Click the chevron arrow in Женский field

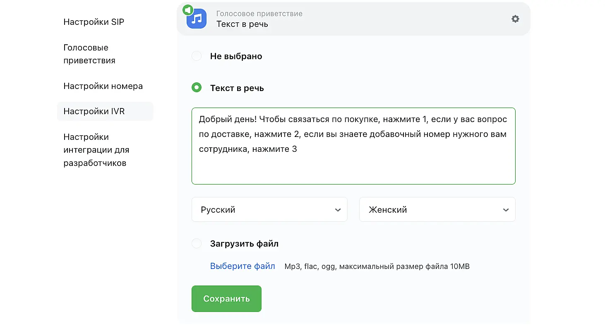pyautogui.click(x=506, y=210)
